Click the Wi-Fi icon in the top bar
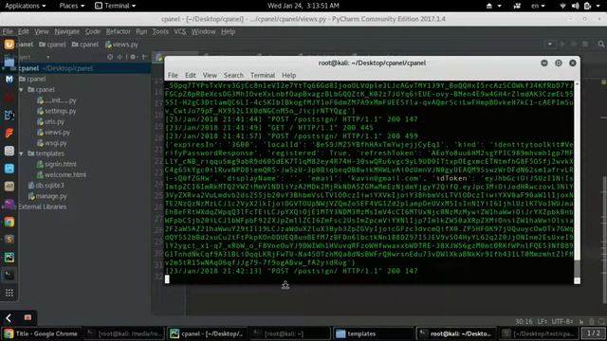Viewport: 607px width, 341px height. click(562, 6)
